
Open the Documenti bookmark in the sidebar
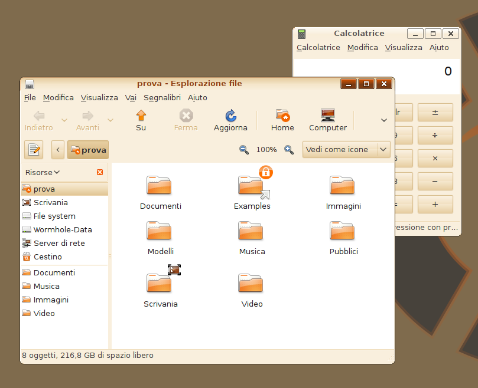[64, 272]
